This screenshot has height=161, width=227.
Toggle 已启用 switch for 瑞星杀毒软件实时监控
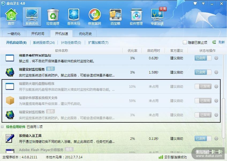tap(203, 58)
